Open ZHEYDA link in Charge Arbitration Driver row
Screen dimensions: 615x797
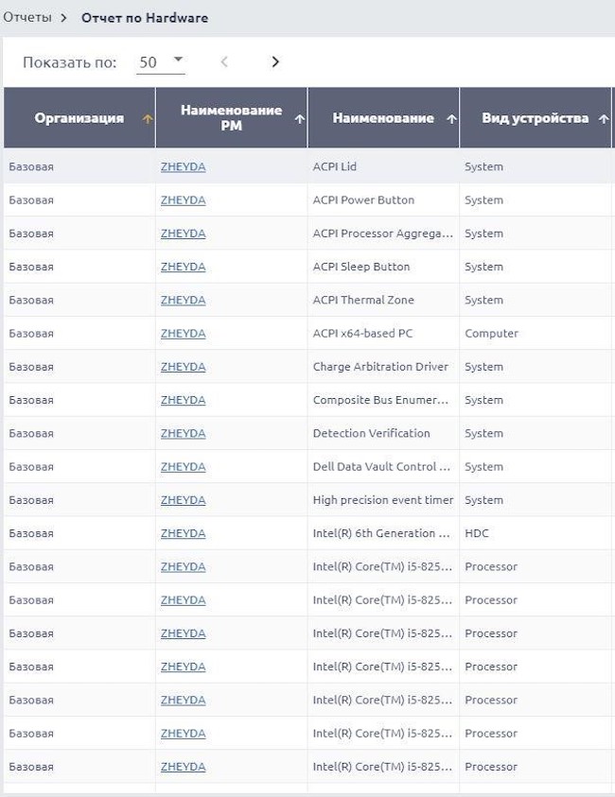click(x=183, y=367)
